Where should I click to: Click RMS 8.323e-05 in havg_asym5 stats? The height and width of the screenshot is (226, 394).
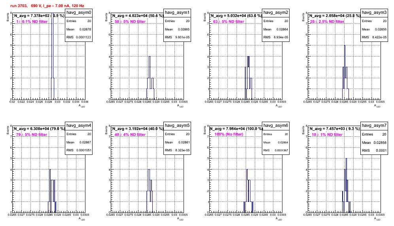177,150
